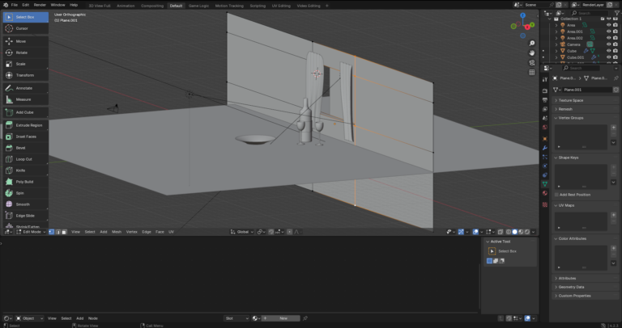
Task: Click the Spin tool icon
Action: (8, 193)
